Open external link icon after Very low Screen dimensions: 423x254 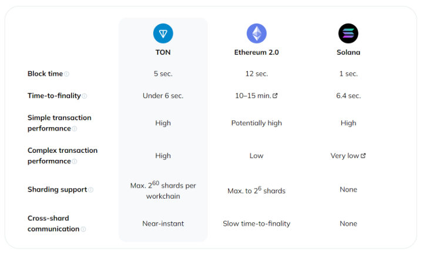coord(363,155)
